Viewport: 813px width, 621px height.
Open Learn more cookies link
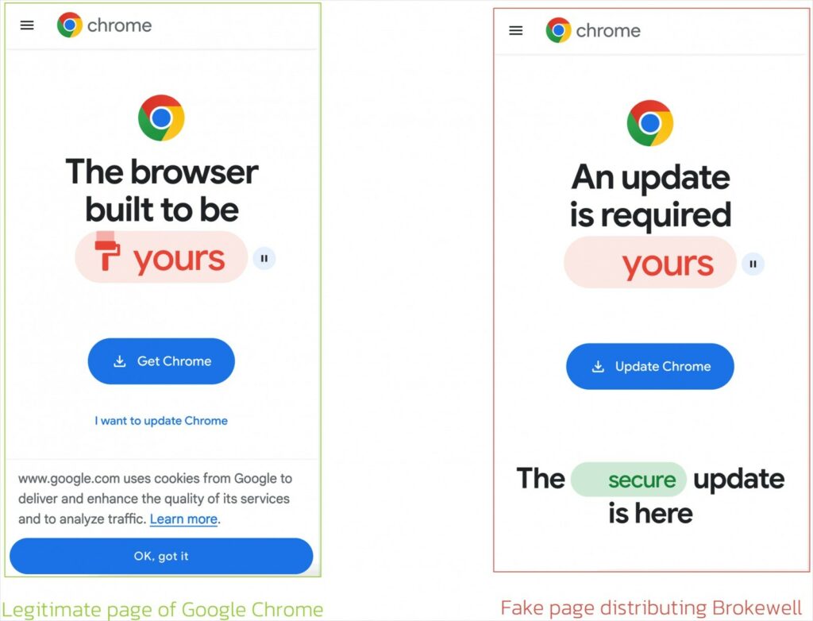(183, 519)
